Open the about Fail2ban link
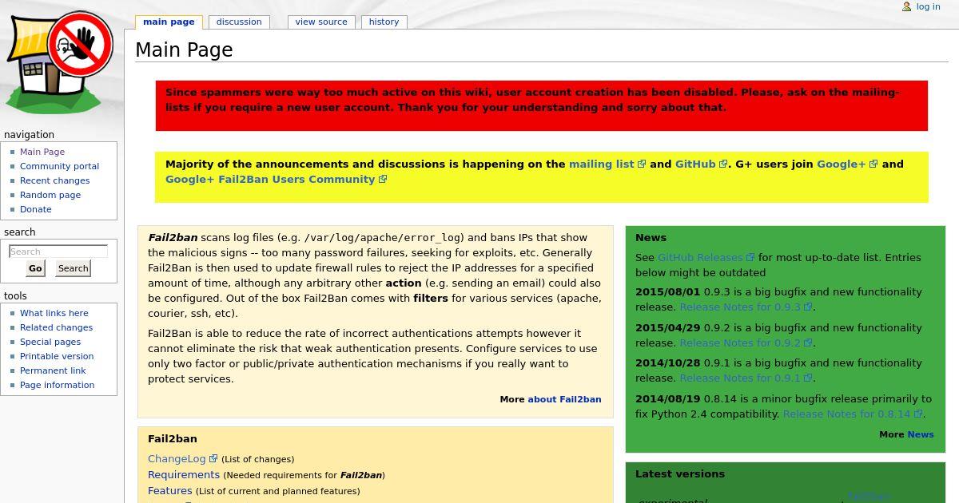Viewport: 959px width, 503px height. [564, 399]
